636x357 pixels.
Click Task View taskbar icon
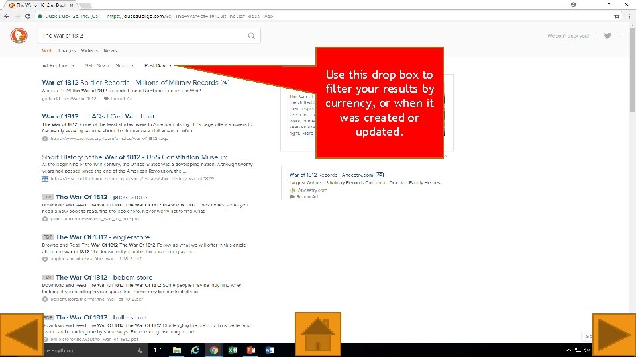[158, 350]
